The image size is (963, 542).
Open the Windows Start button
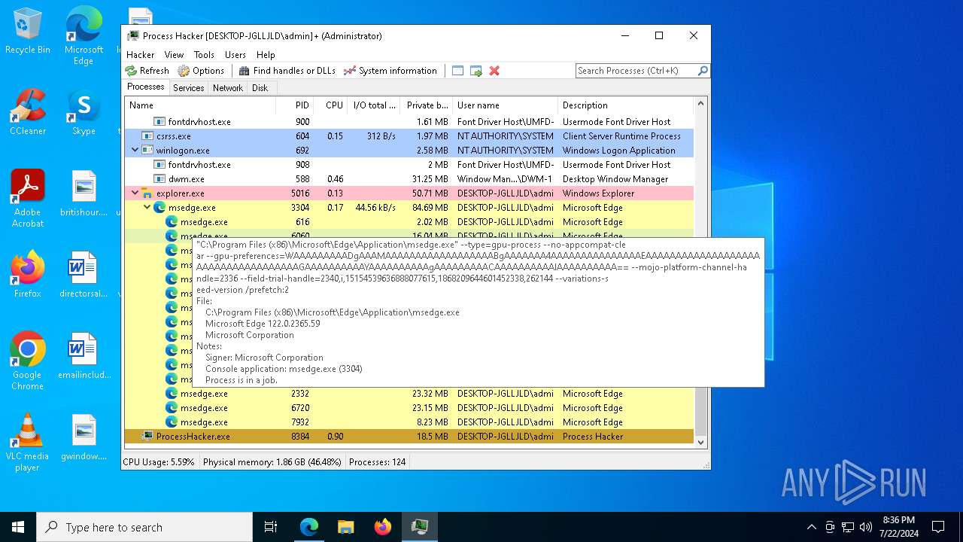[x=18, y=527]
